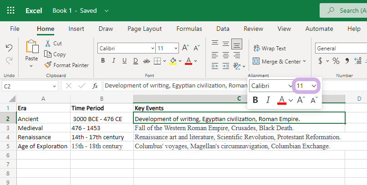Open the font size dropdown in the mini toolbar

[x=314, y=86]
